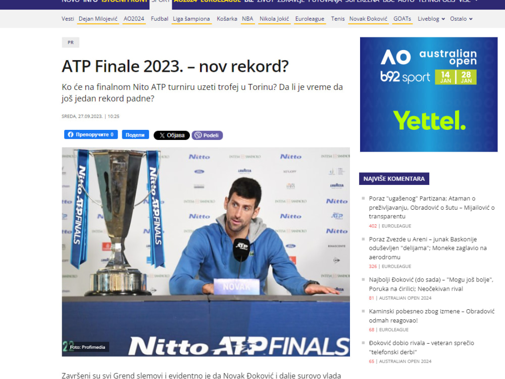Screen dimensions: 505x379
Task: Click AUSTRALIAN OPEN 2024 tag under Najbolji Đoković
Action: 405,298
